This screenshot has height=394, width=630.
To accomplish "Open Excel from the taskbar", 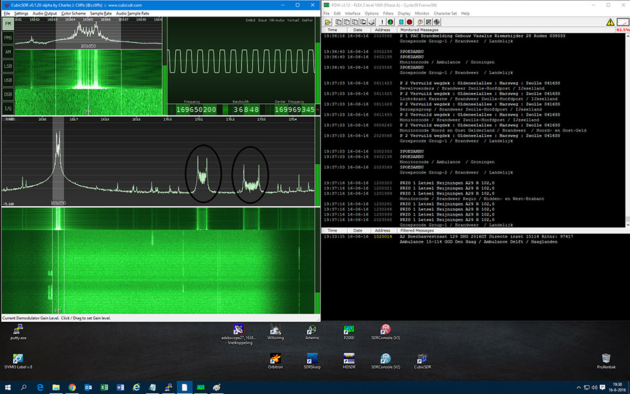I will click(104, 387).
